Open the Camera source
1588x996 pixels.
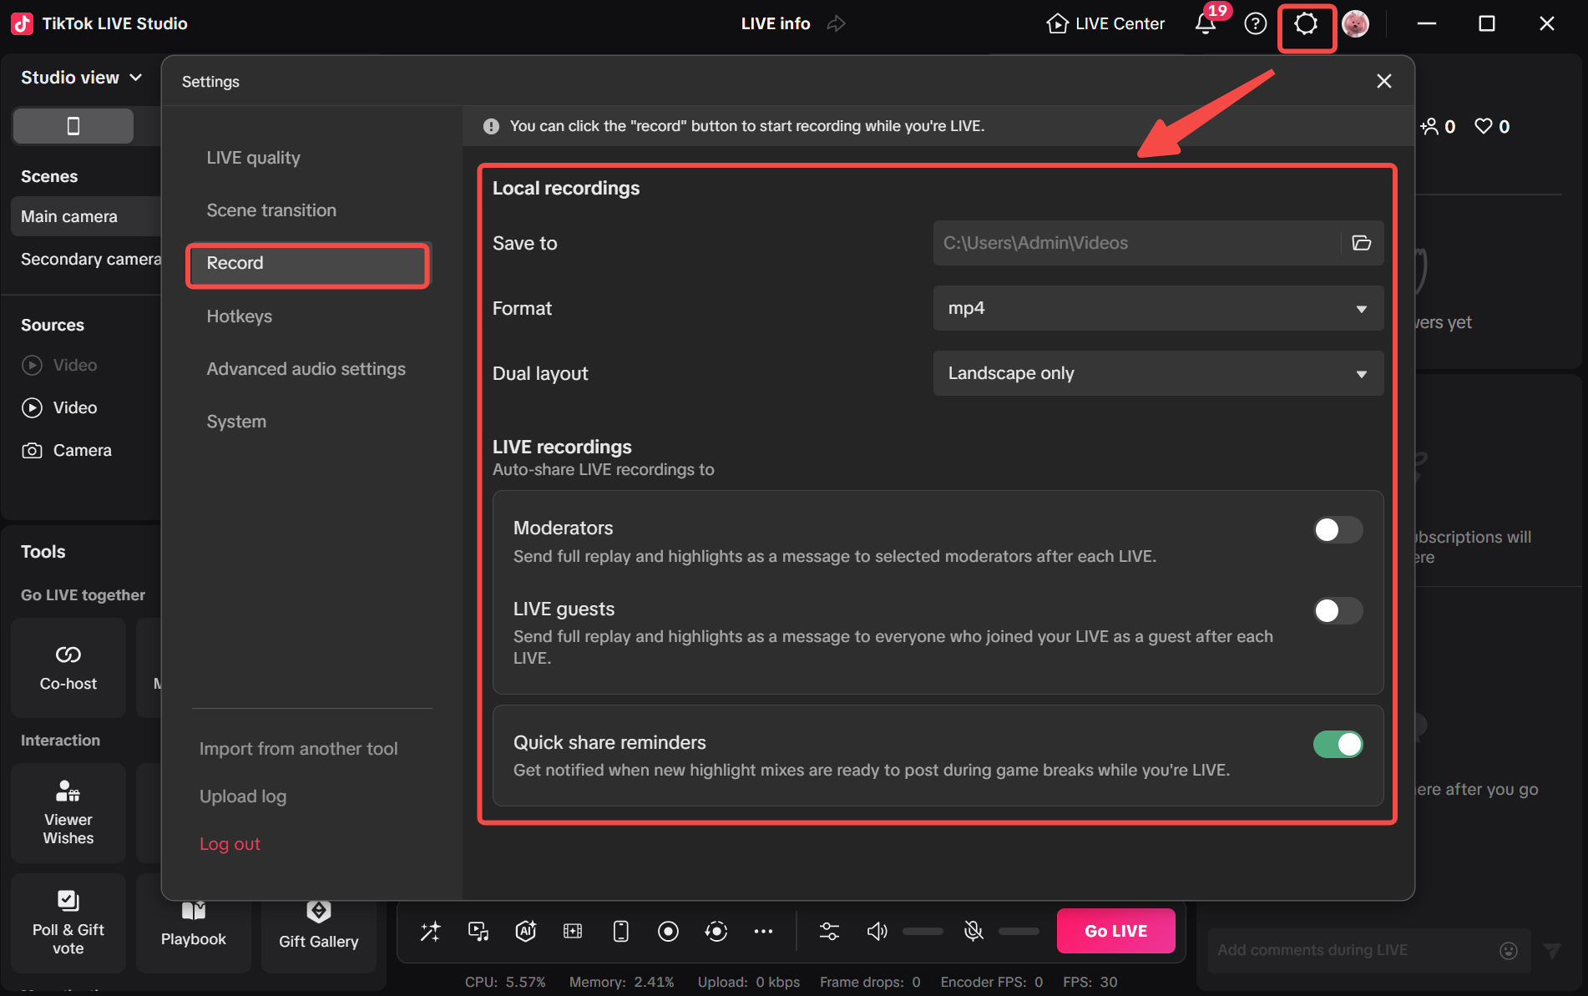[x=80, y=449]
